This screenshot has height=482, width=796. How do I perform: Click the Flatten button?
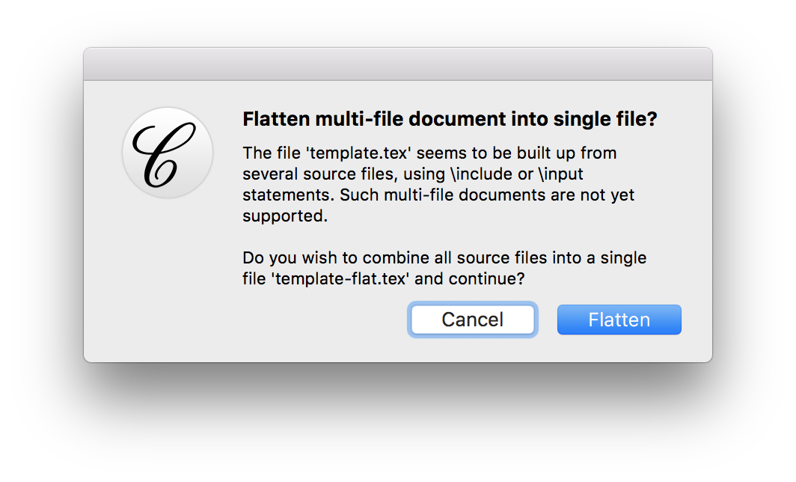pyautogui.click(x=619, y=320)
